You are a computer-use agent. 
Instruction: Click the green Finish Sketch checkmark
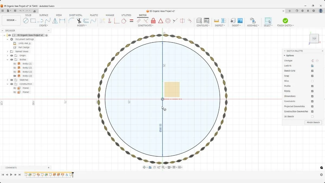[285, 20]
